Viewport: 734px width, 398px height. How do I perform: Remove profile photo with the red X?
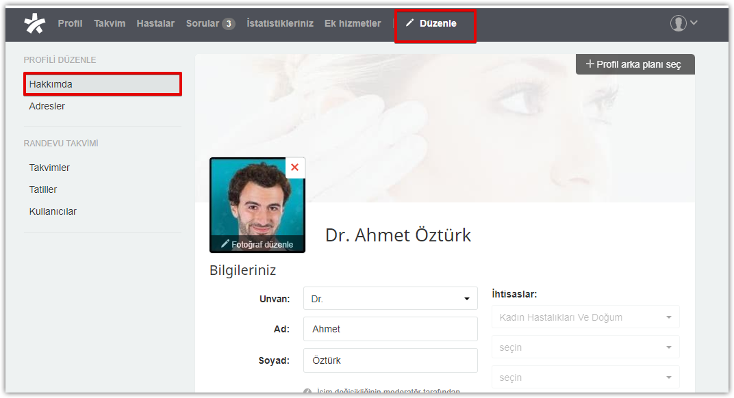tap(295, 168)
